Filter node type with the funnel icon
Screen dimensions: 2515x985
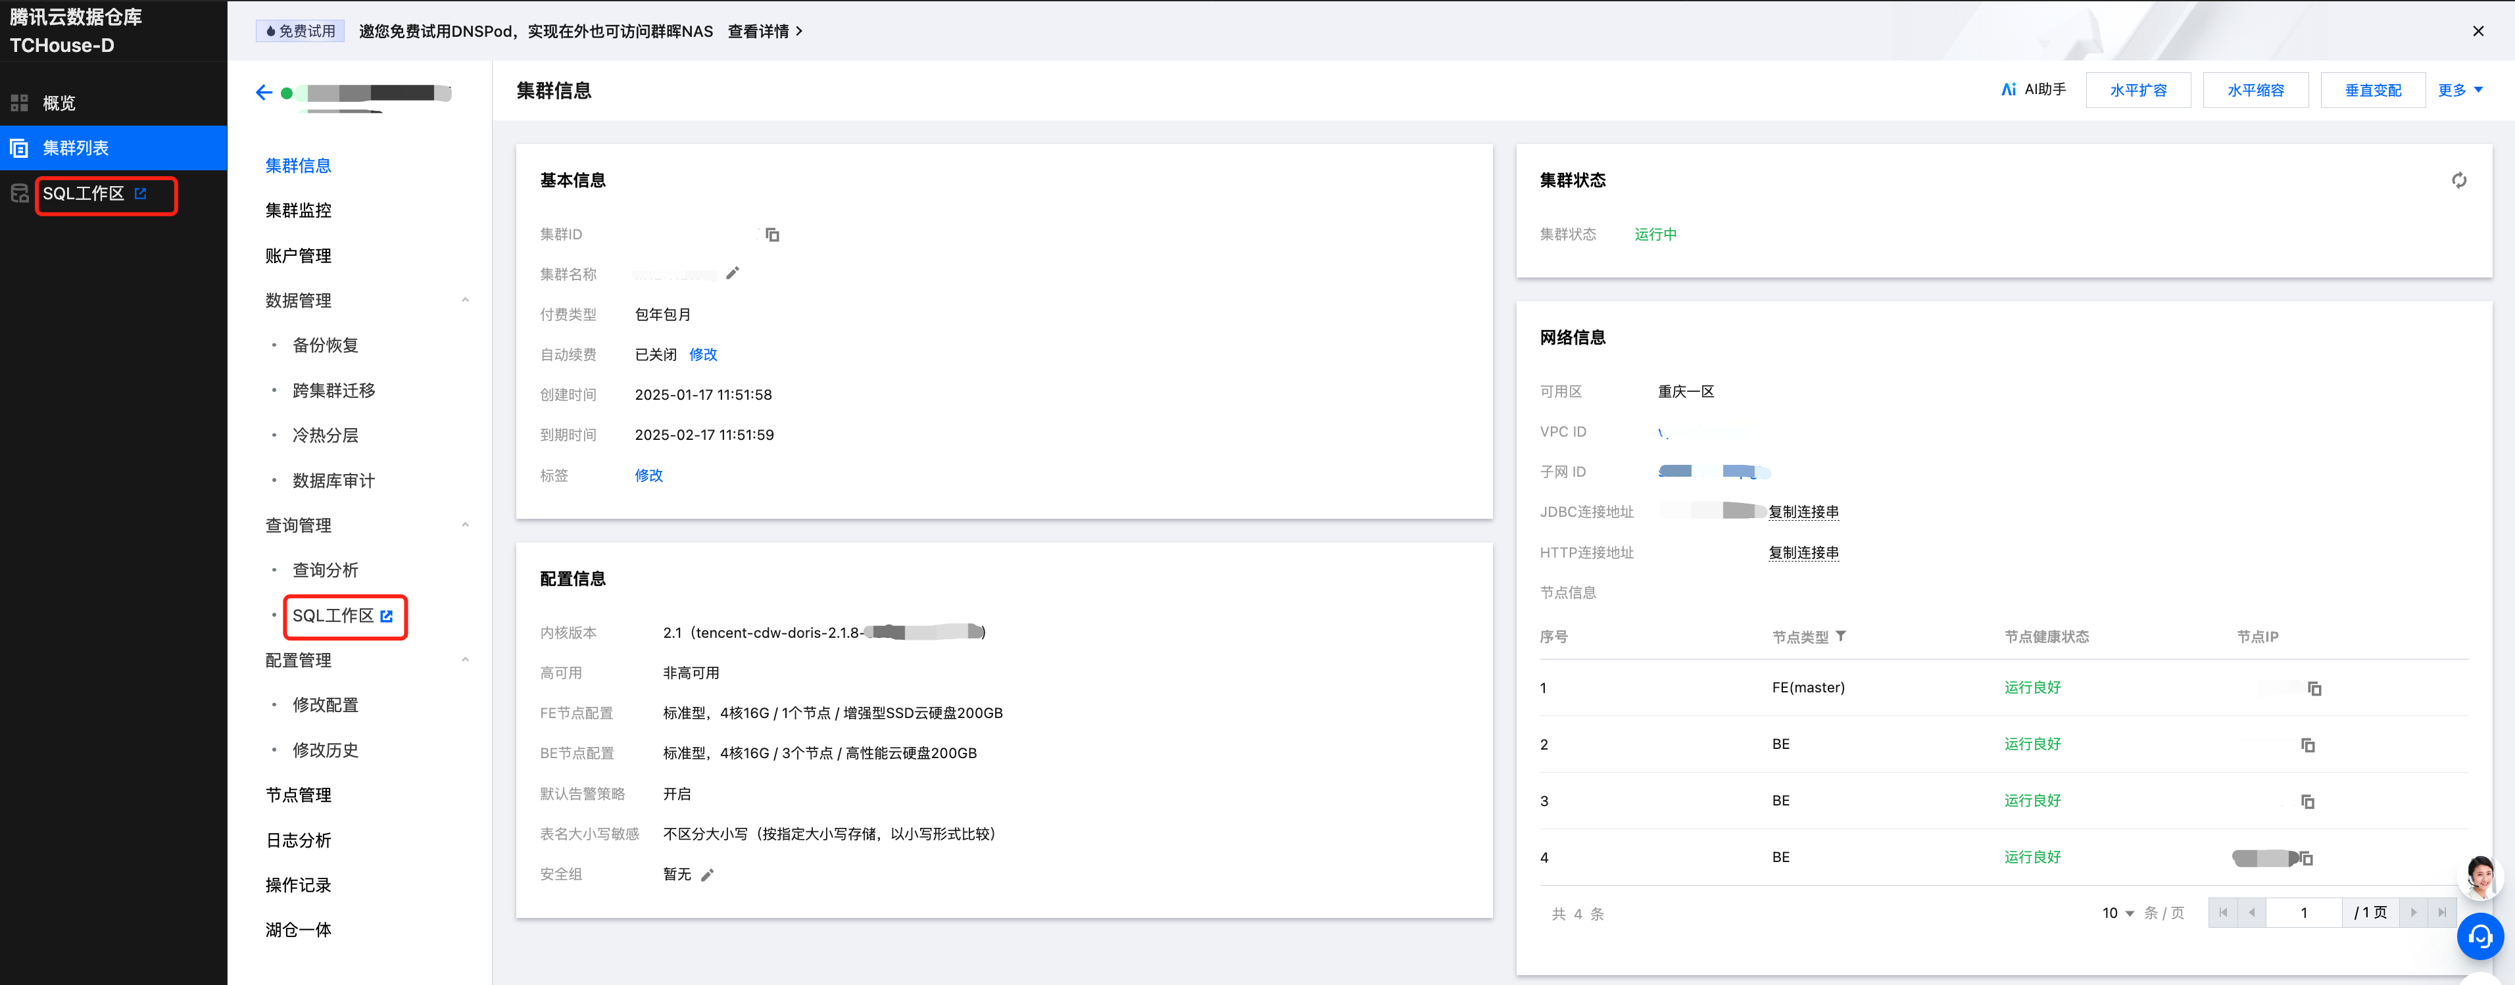pos(1840,637)
